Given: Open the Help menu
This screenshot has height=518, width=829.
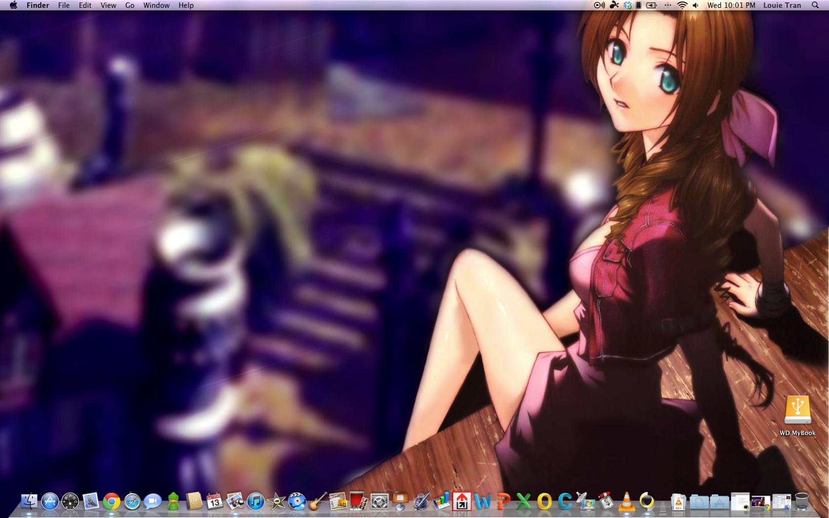Looking at the screenshot, I should click(x=186, y=5).
